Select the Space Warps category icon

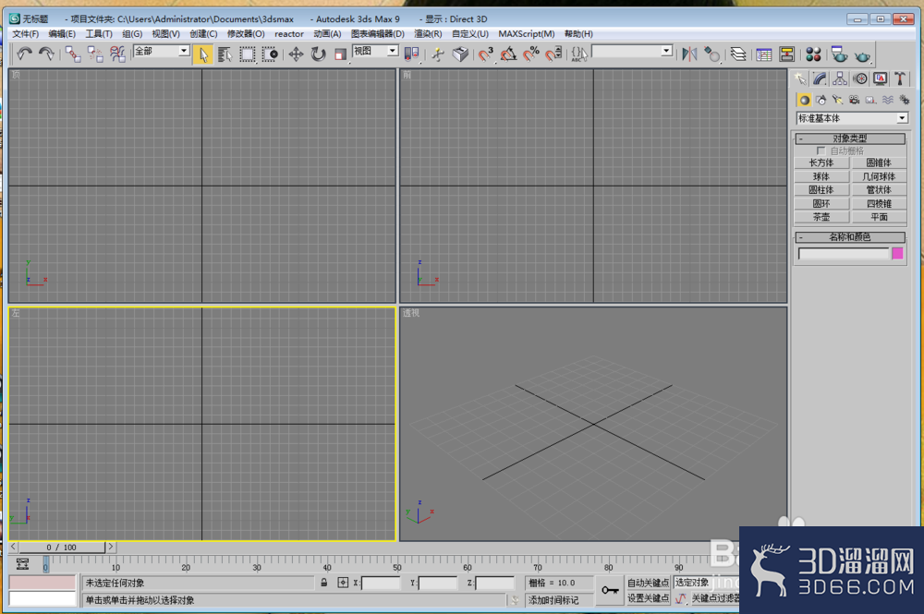pyautogui.click(x=887, y=100)
